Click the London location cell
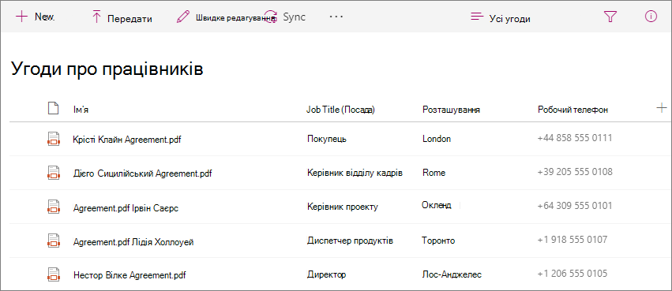672x291 pixels. pos(437,139)
